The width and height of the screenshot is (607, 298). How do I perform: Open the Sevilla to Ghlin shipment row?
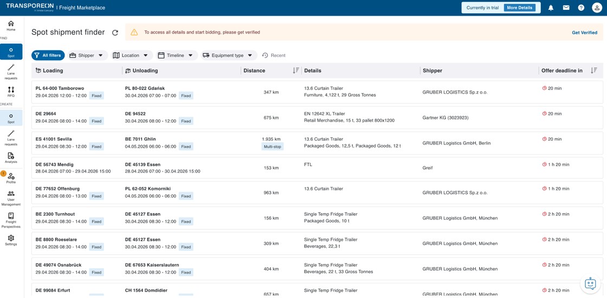pos(317,143)
